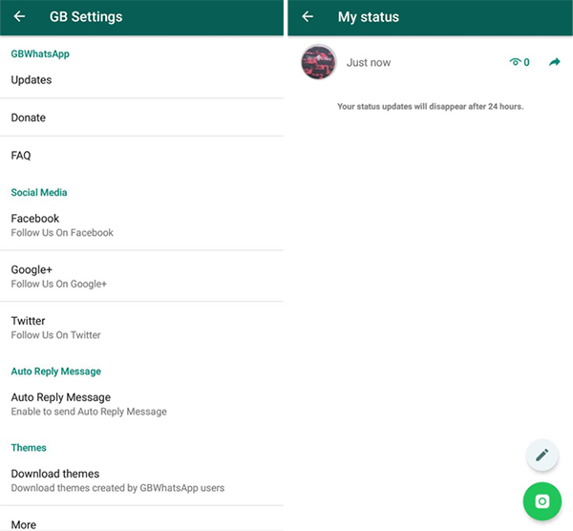Tap the eye views icon showing 0
This screenshot has height=531, width=573.
(517, 62)
